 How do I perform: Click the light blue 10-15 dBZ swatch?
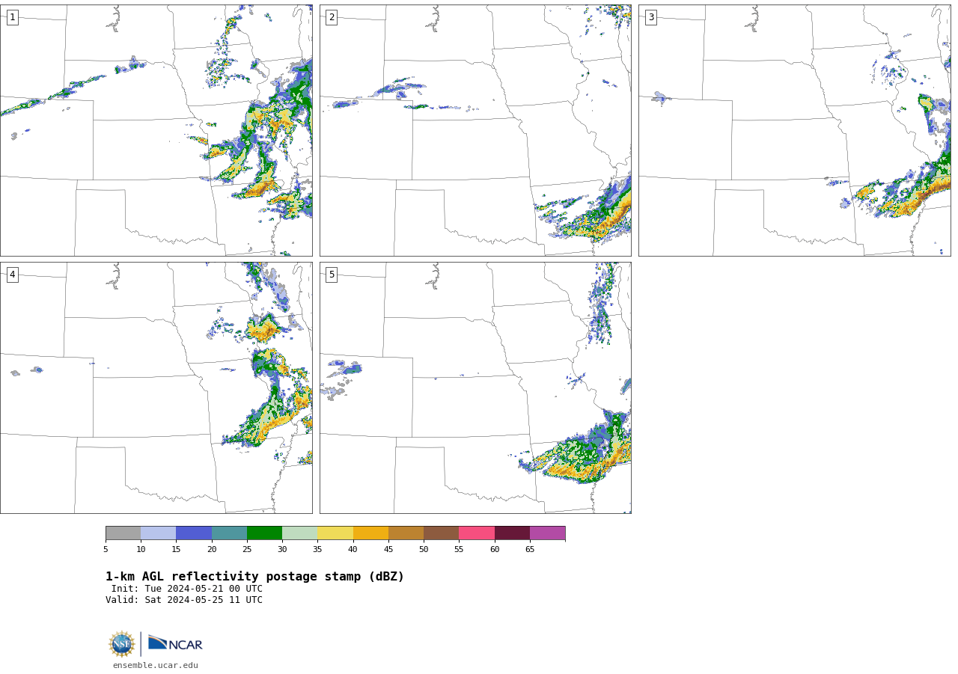[x=159, y=533]
